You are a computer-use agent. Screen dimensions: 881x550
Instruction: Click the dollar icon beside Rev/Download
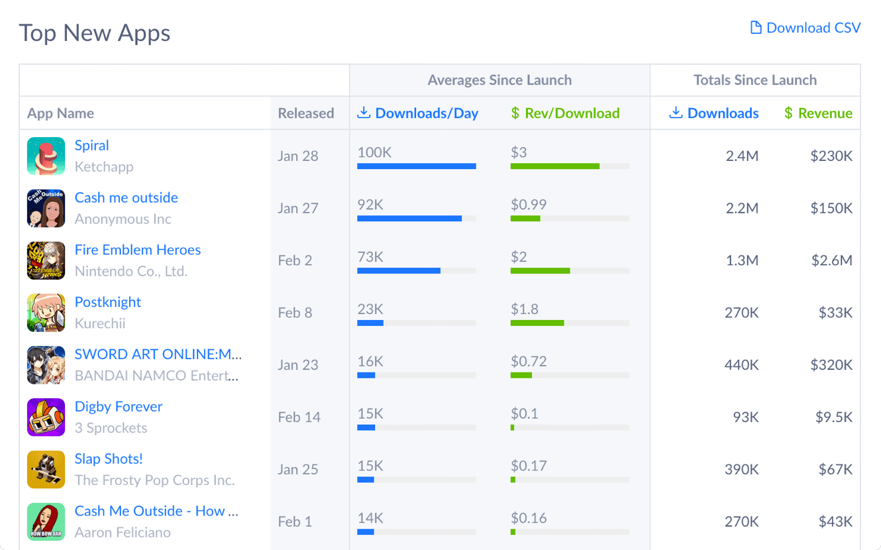(515, 113)
